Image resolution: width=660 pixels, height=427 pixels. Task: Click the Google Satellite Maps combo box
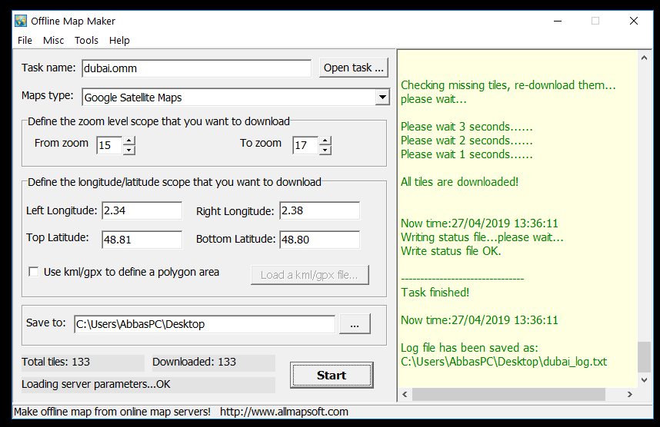coord(235,98)
